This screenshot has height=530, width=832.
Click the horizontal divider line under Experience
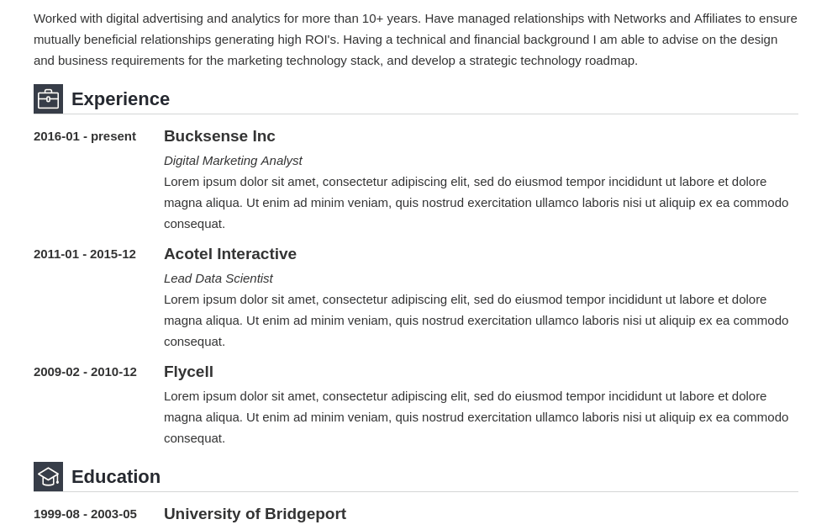(430, 114)
